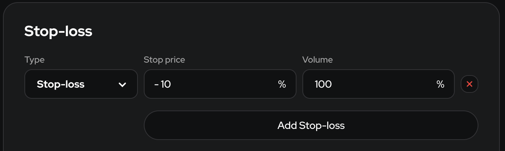This screenshot has width=505, height=151.
Task: Focus the Stop price input field
Action: [x=220, y=84]
